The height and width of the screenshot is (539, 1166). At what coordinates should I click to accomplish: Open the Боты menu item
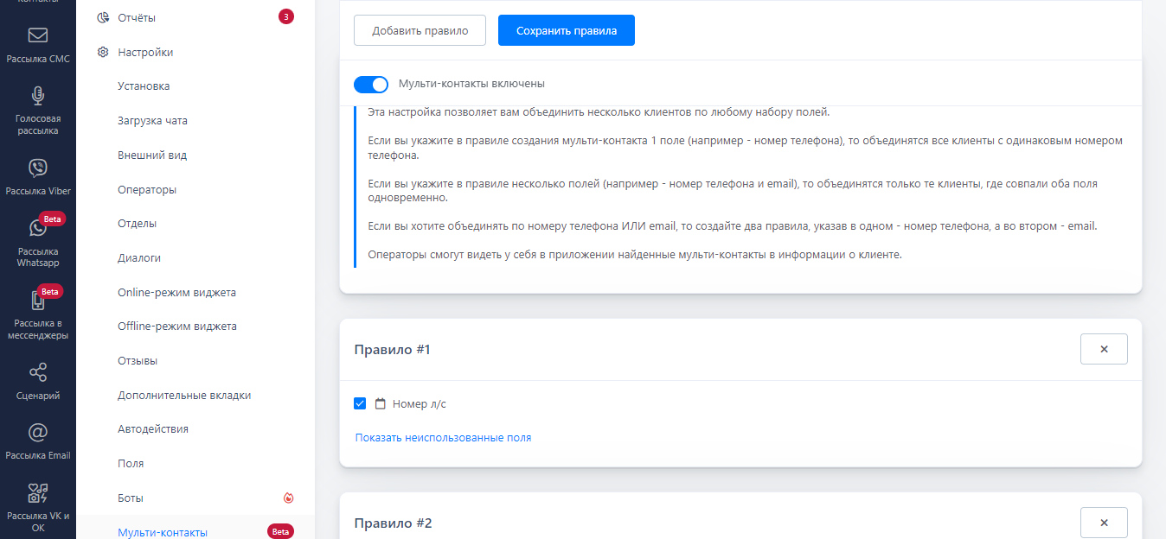(x=131, y=498)
